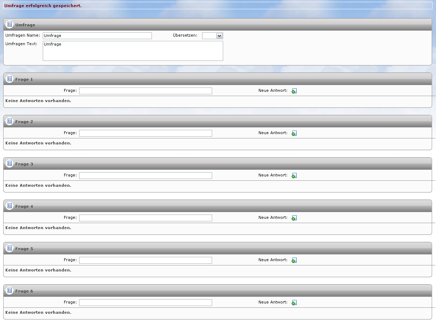The image size is (436, 322).
Task: Click into the Umfragen Text area
Action: [133, 51]
